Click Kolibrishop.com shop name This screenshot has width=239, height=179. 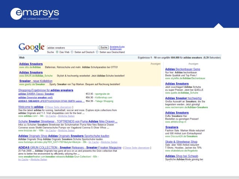[x=103, y=98]
